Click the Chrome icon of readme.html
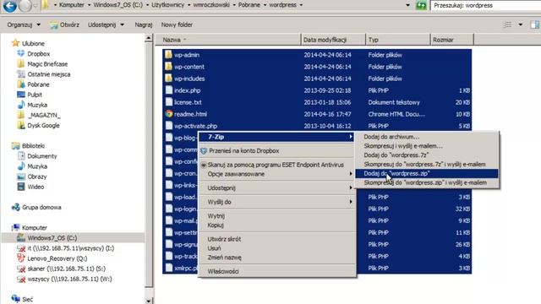 (169, 114)
